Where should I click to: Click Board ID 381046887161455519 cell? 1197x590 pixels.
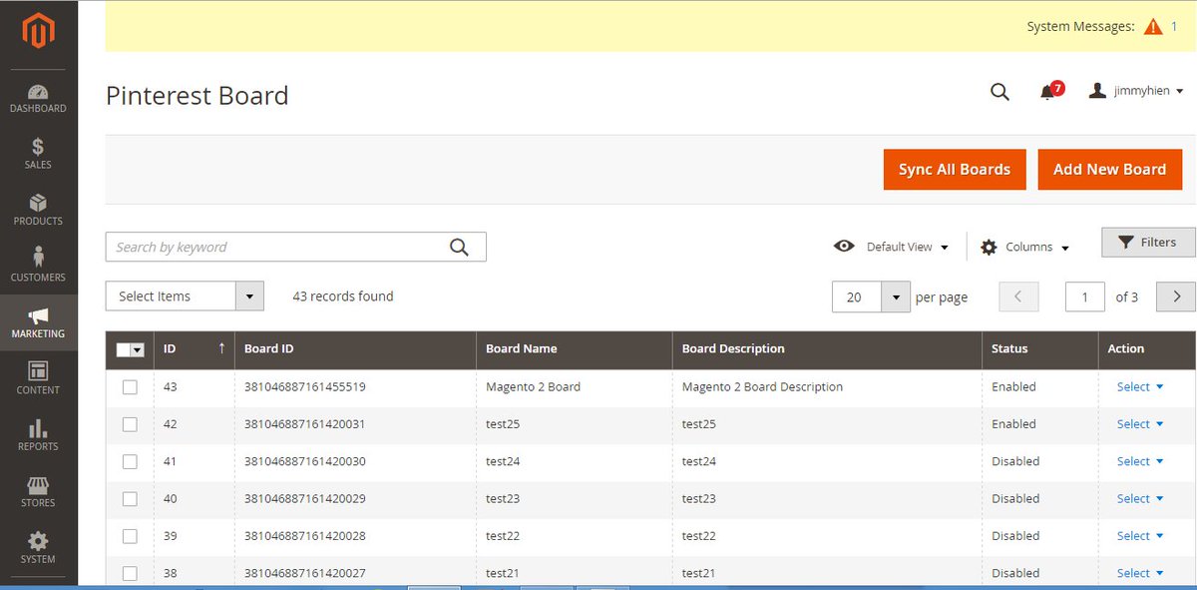(x=305, y=387)
